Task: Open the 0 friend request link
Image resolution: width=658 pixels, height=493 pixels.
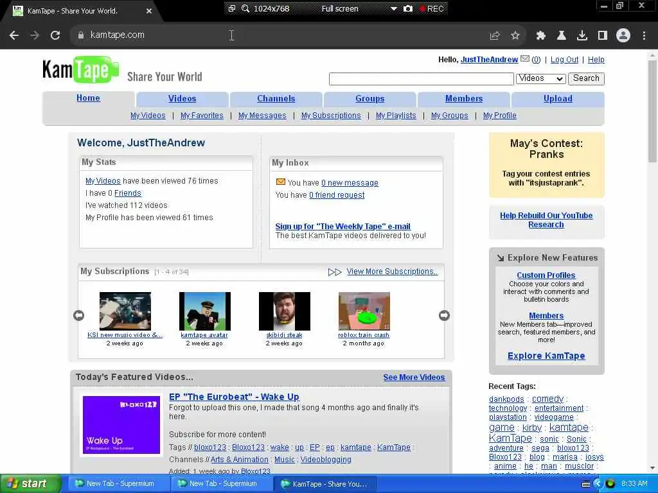Action: 337,195
